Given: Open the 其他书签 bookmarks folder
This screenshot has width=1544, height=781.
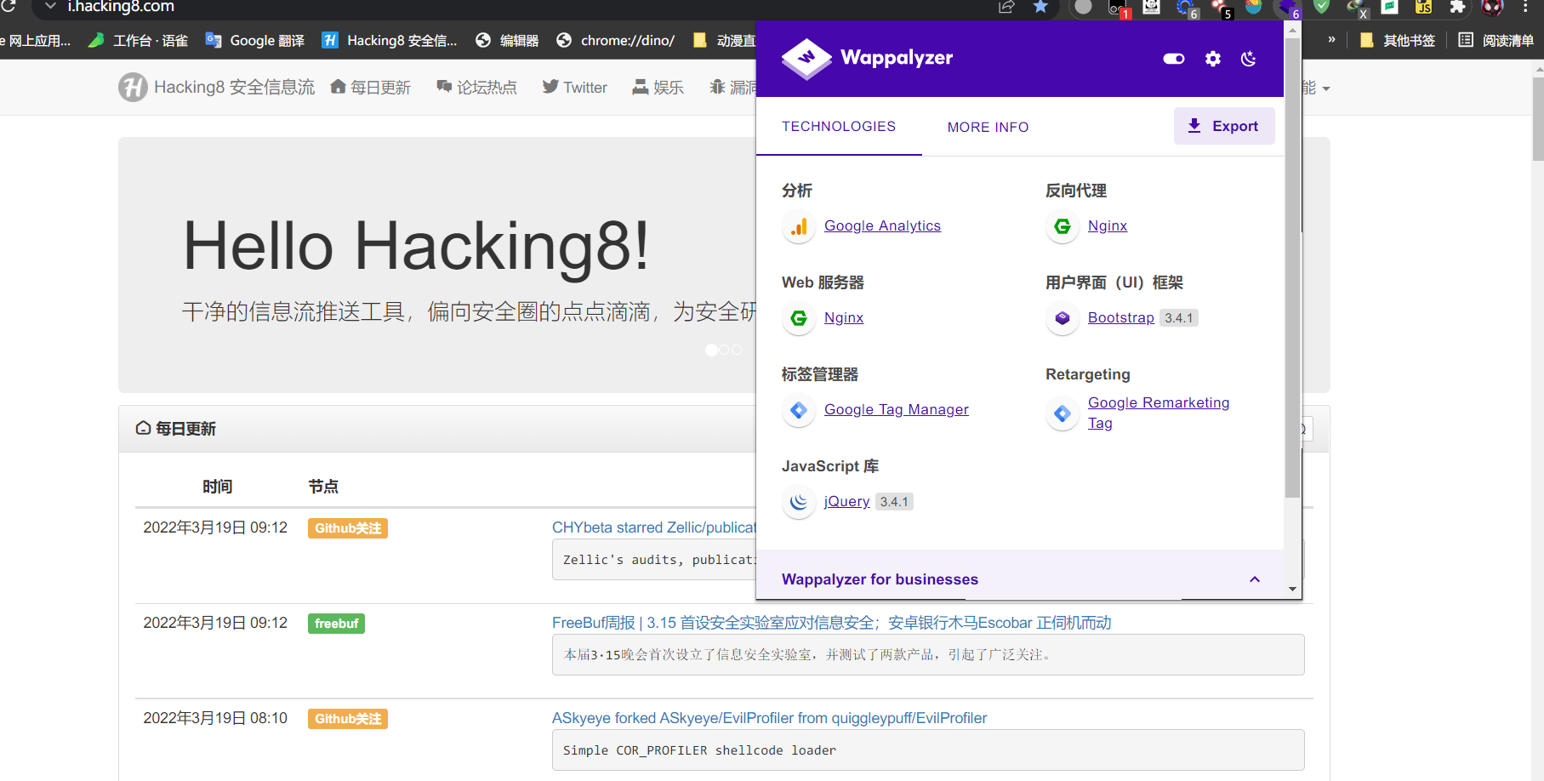Looking at the screenshot, I should pos(1398,40).
